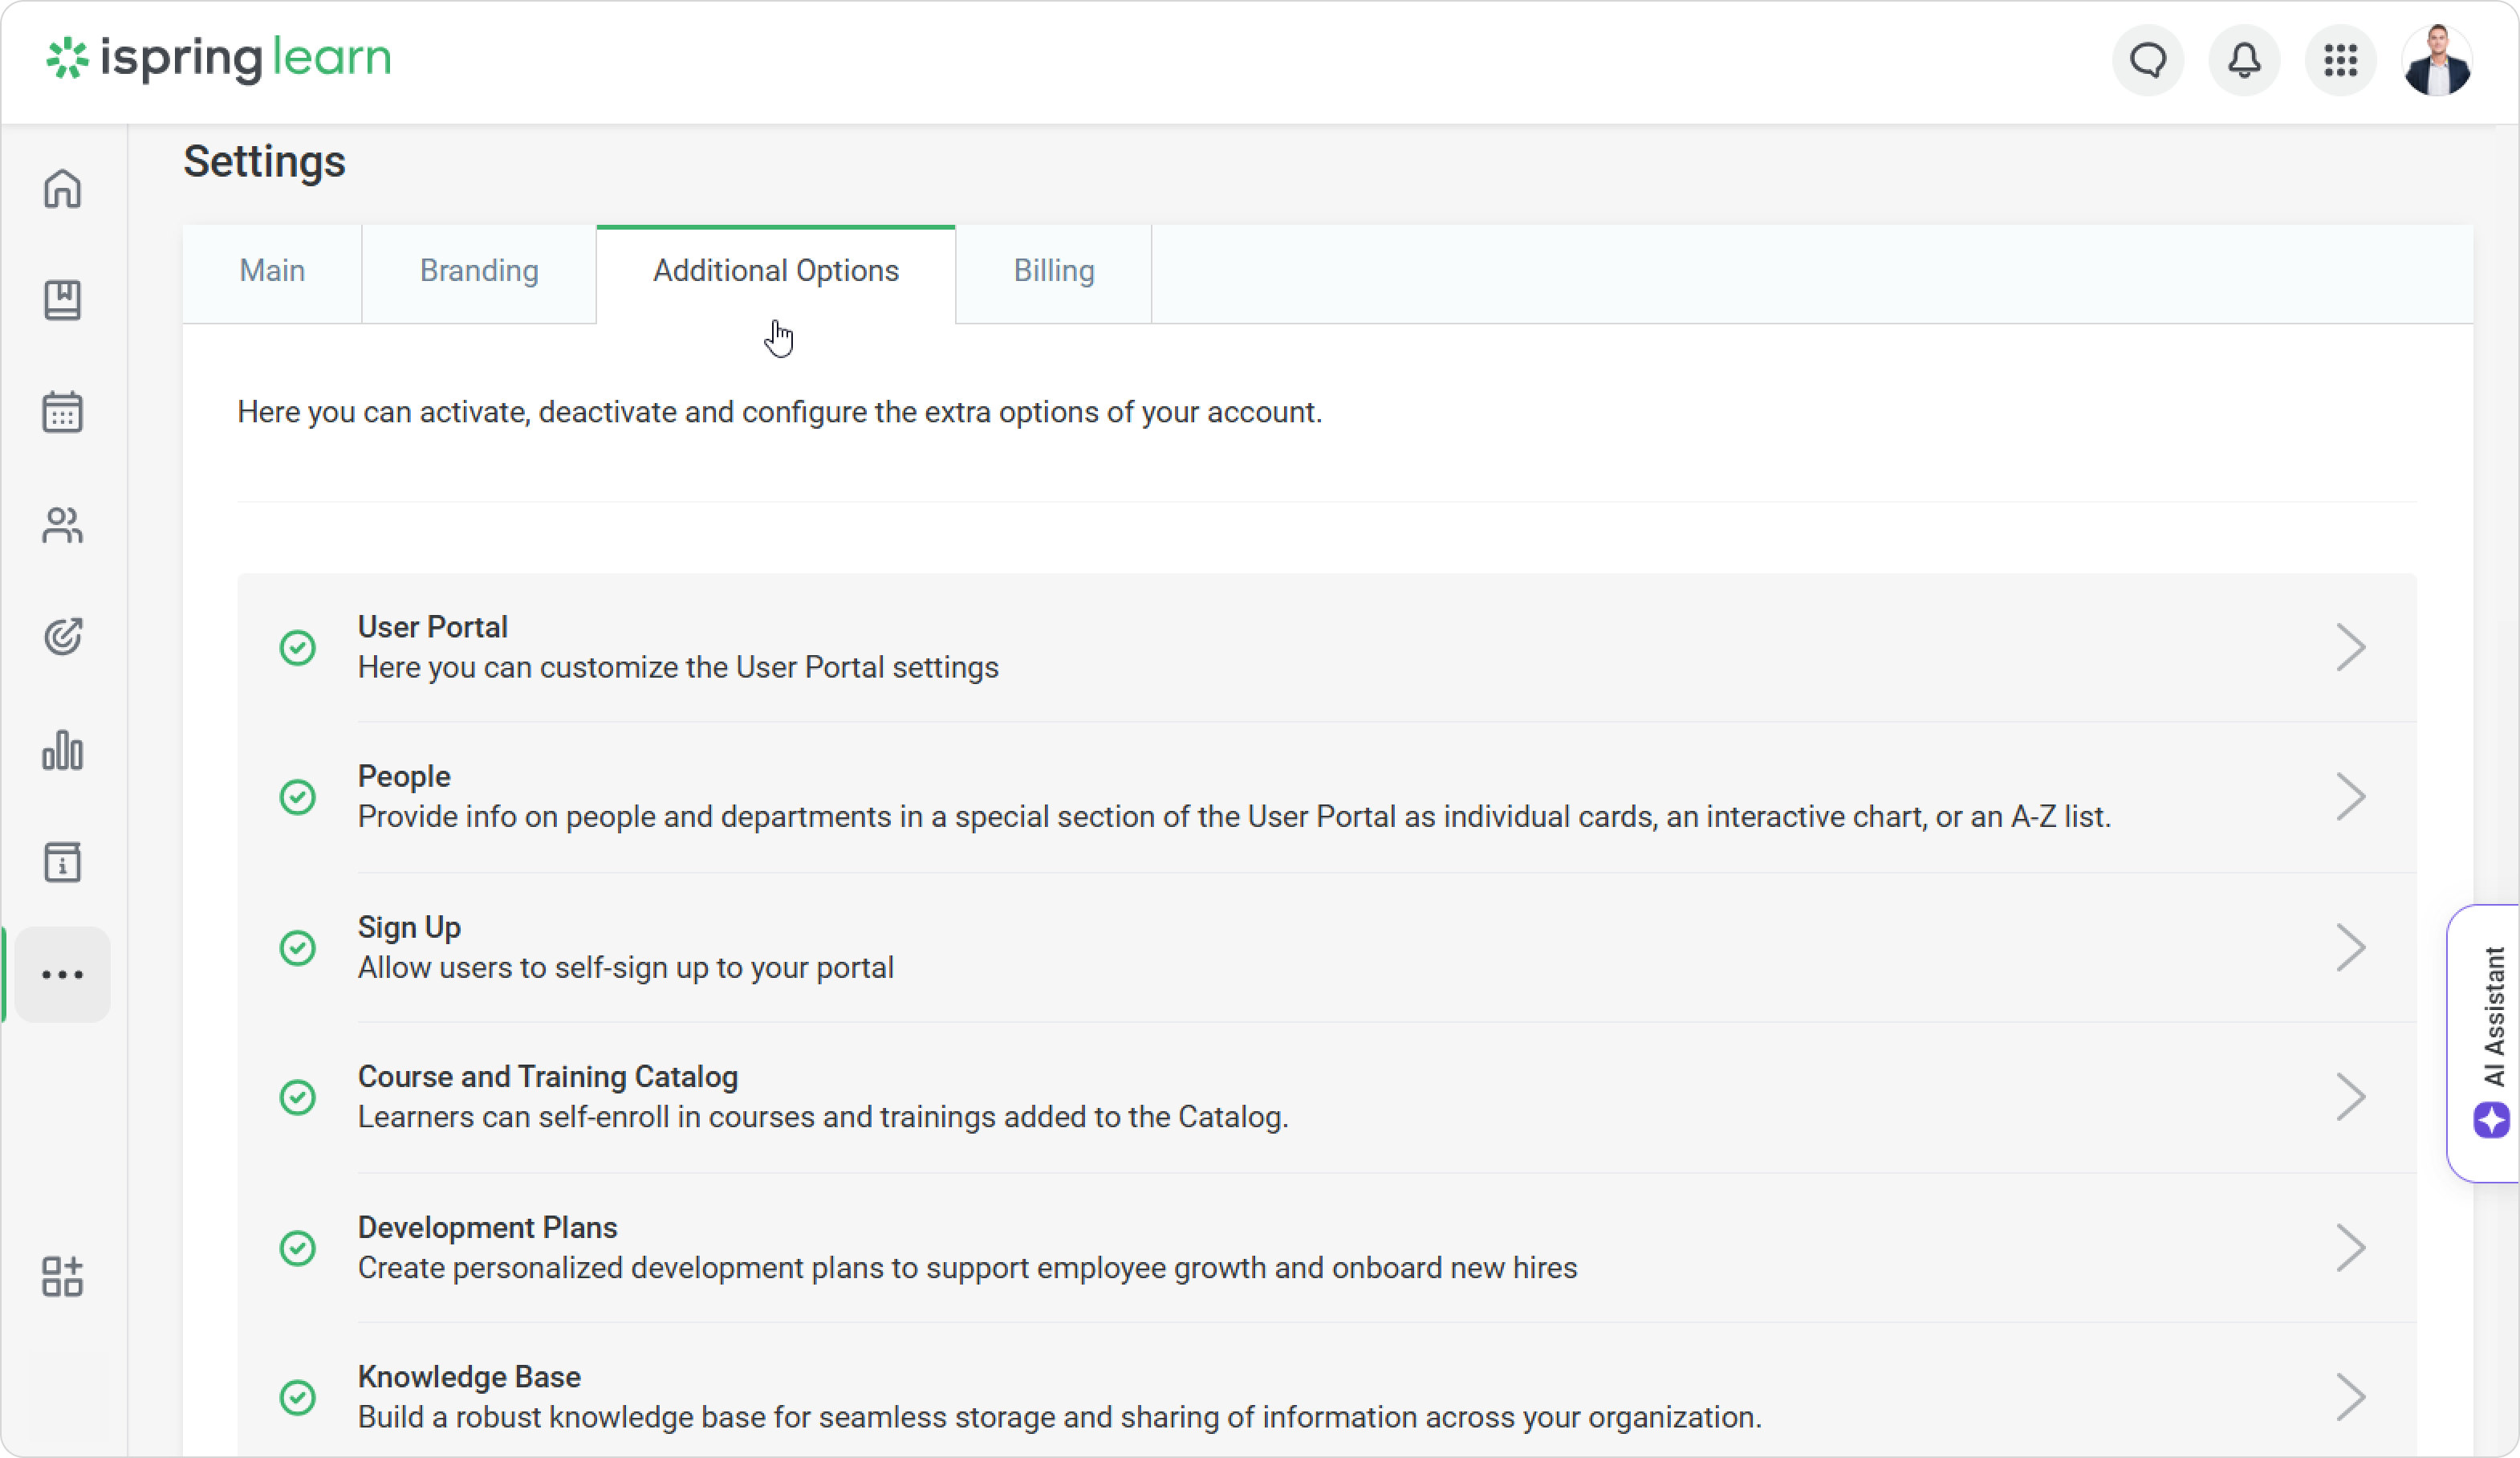Open the People users icon in sidebar
The height and width of the screenshot is (1458, 2520).
[x=62, y=524]
